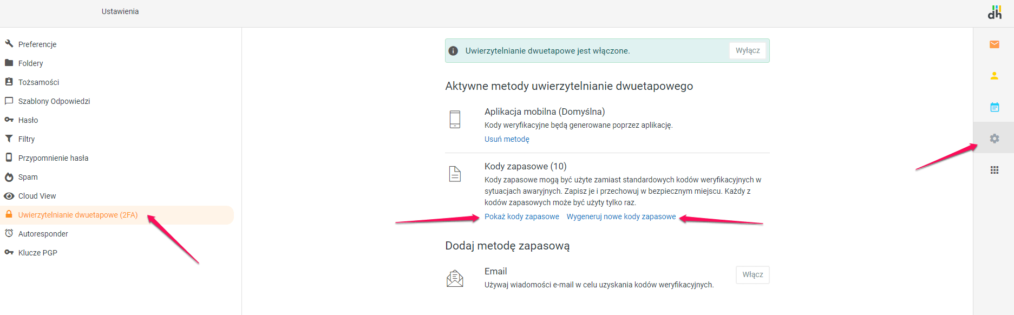Go to Tożsamości section
1014x315 pixels.
click(39, 82)
